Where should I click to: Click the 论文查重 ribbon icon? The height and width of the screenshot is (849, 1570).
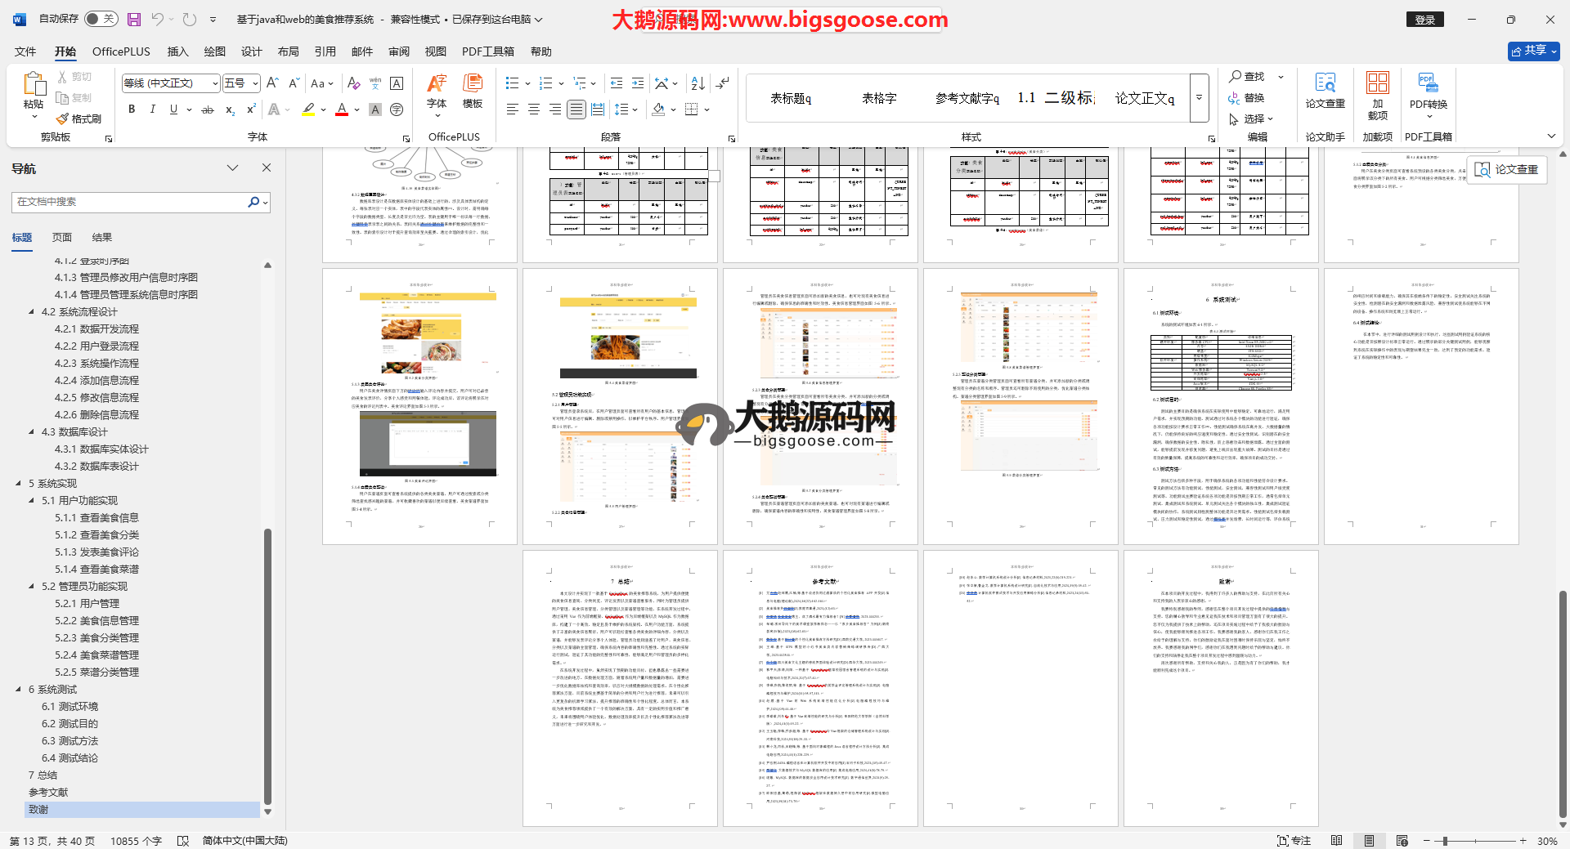(1325, 92)
